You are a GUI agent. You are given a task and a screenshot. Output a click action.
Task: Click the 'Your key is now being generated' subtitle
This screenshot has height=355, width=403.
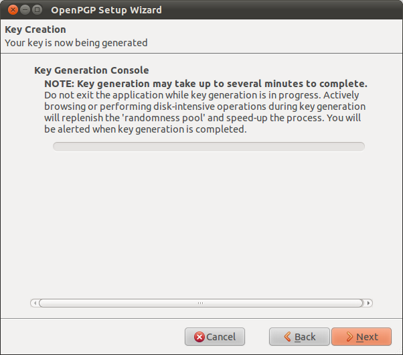coord(76,43)
